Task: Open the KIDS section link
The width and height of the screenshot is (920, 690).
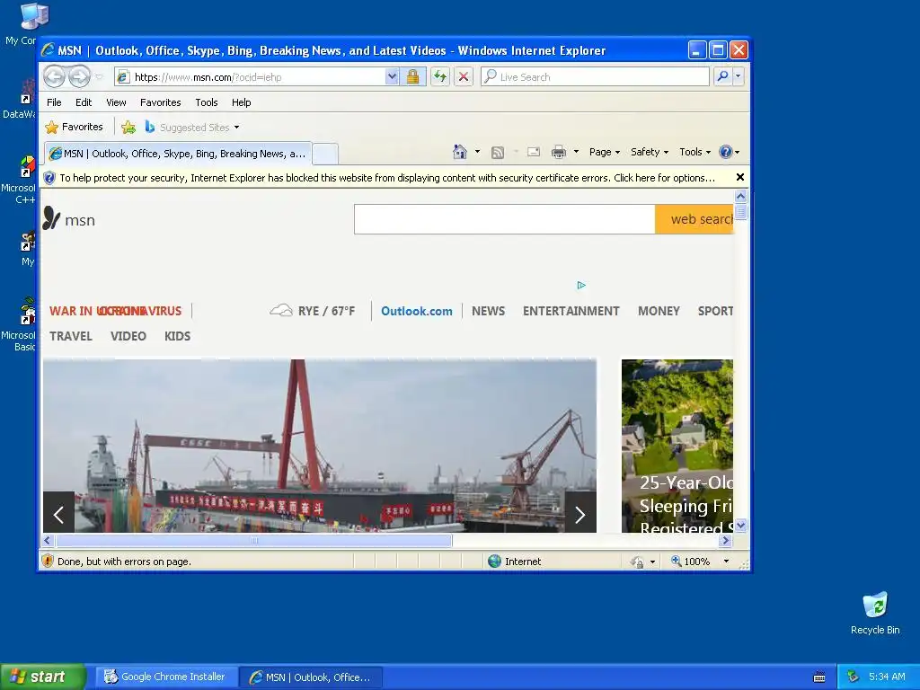Action: tap(177, 336)
